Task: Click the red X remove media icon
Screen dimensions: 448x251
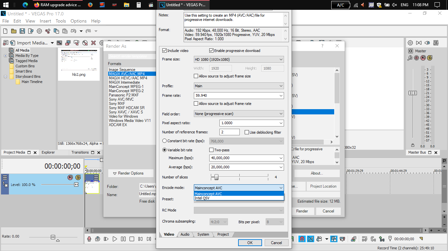Action: point(93,43)
